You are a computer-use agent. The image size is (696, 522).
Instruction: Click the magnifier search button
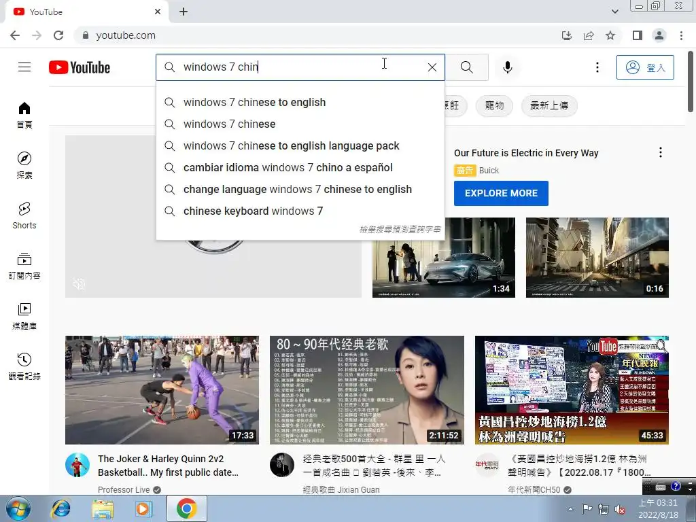point(466,67)
